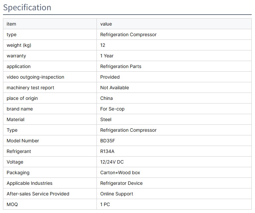Viewport: 255px width, 213px height.
Task: Select the weight value 12
Action: pyautogui.click(x=103, y=45)
